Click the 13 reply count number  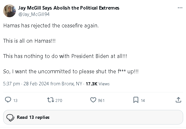16,101
